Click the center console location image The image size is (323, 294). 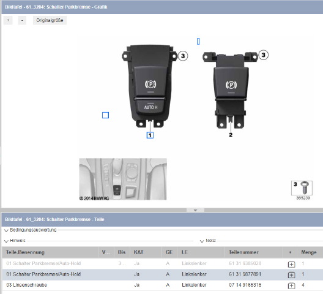(x=123, y=179)
